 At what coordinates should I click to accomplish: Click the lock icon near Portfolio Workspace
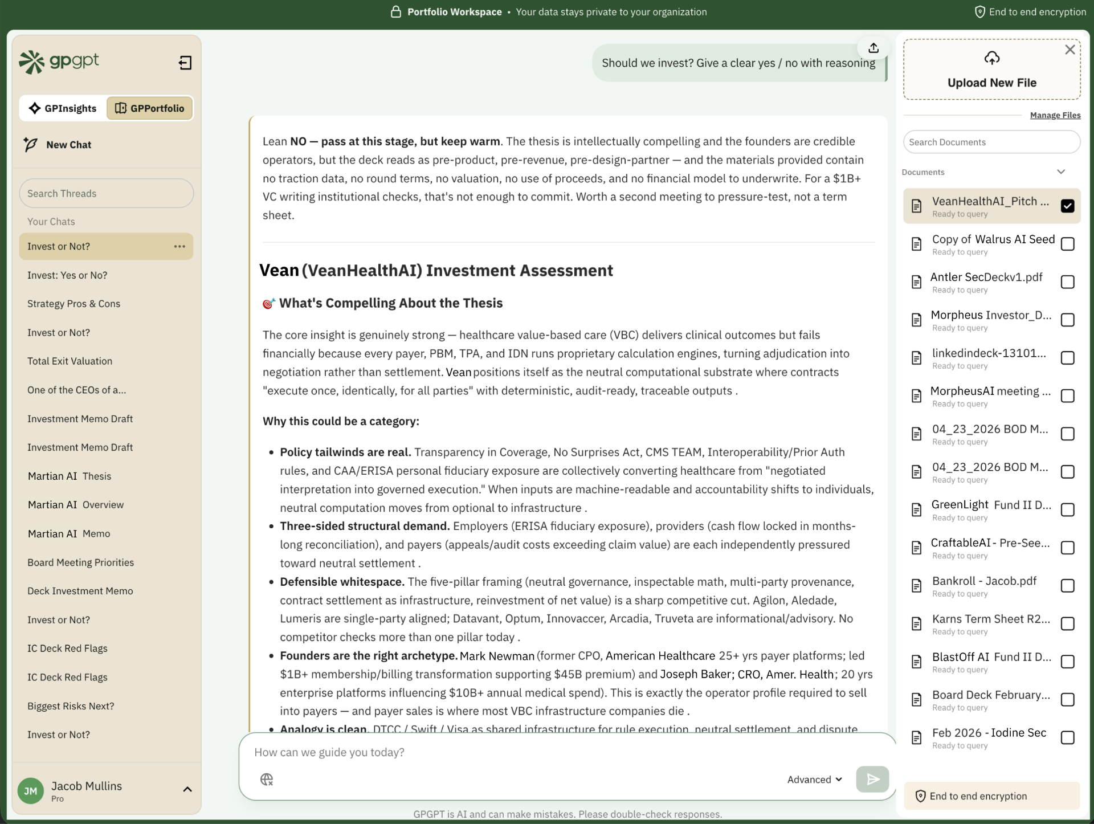pos(396,12)
